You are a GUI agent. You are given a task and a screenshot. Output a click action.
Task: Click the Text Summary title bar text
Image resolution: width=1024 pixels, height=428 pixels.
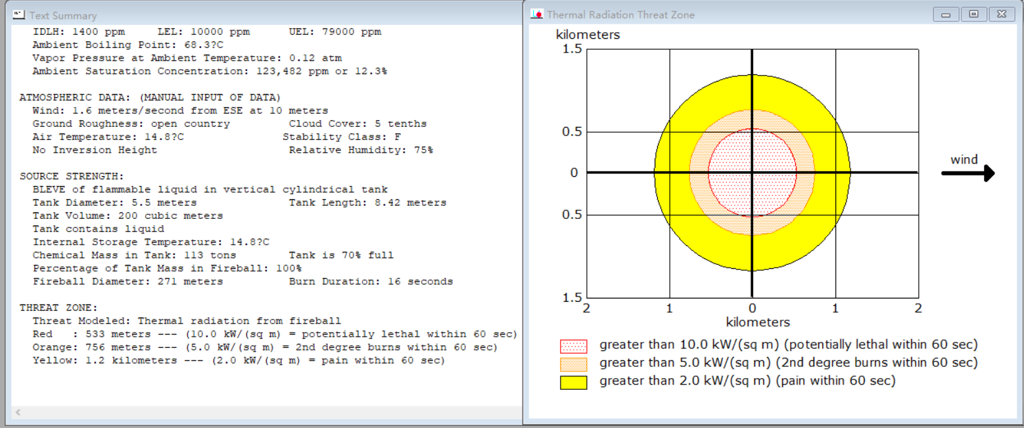(x=63, y=15)
